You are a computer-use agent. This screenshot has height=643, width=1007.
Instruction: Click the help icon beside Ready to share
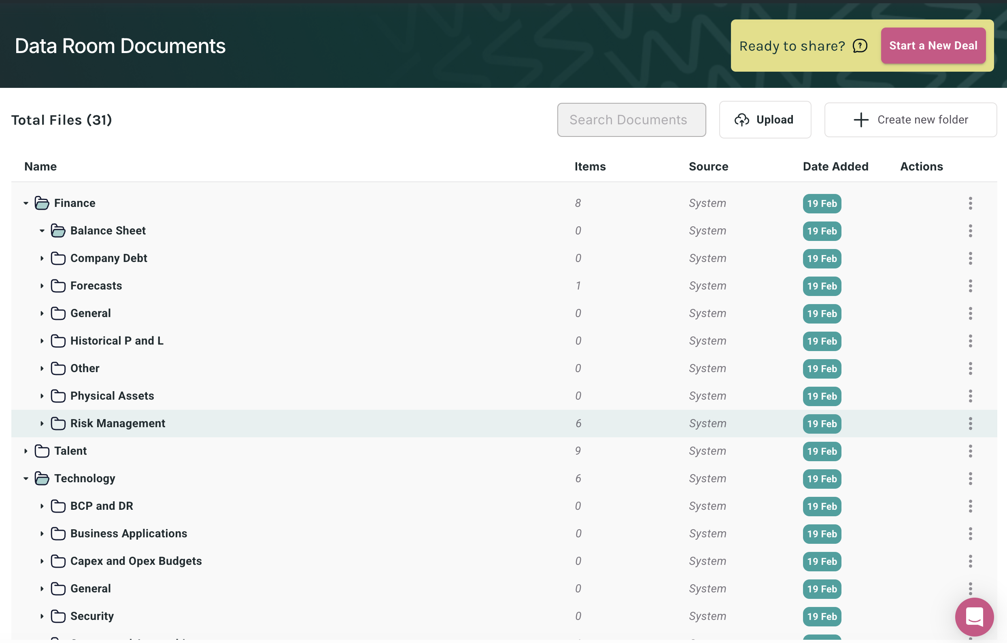point(860,46)
